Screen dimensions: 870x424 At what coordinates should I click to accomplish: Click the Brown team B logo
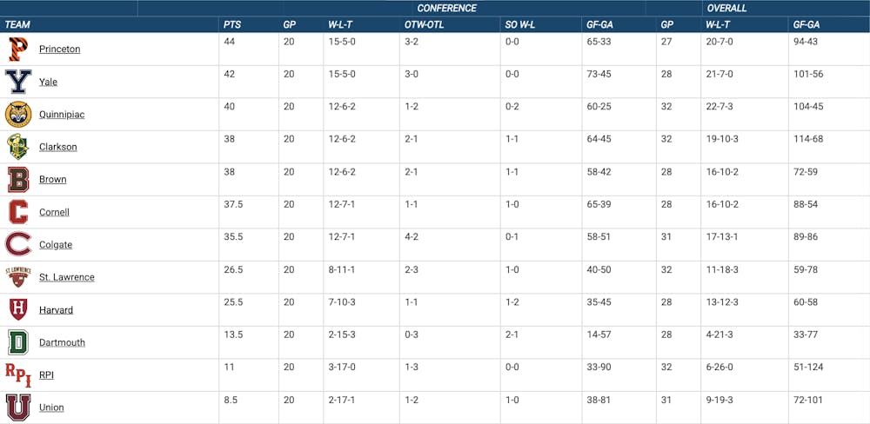pyautogui.click(x=18, y=180)
